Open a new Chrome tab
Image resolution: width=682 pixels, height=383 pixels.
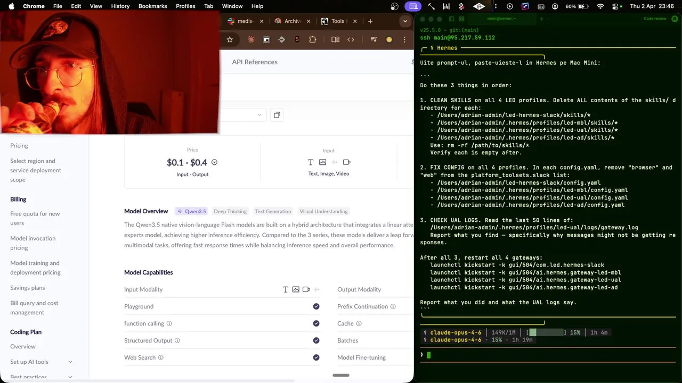tap(370, 21)
